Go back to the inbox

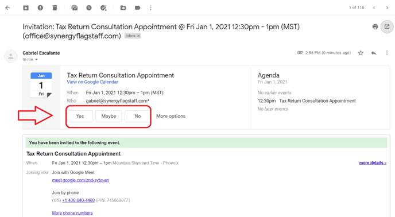click(x=8, y=8)
